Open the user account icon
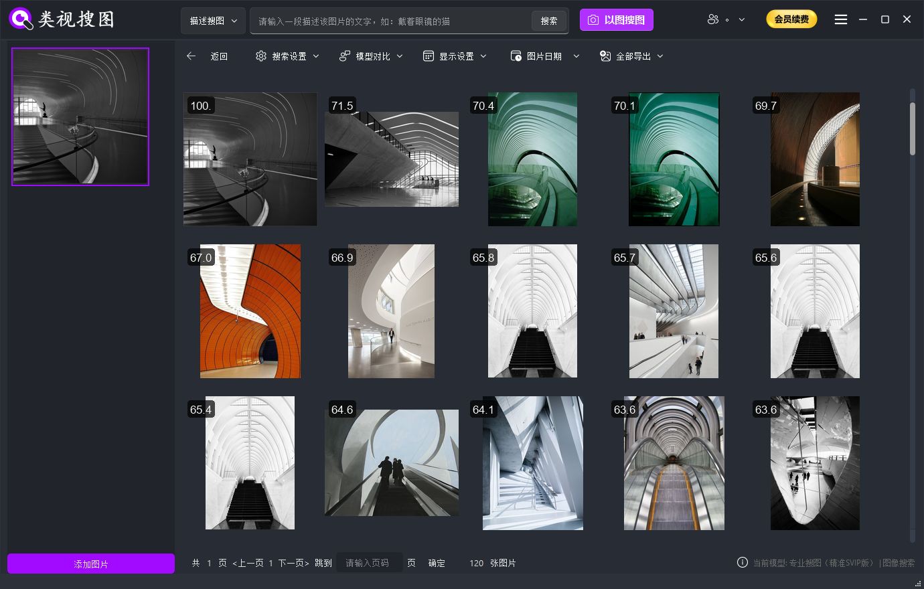 (x=713, y=19)
